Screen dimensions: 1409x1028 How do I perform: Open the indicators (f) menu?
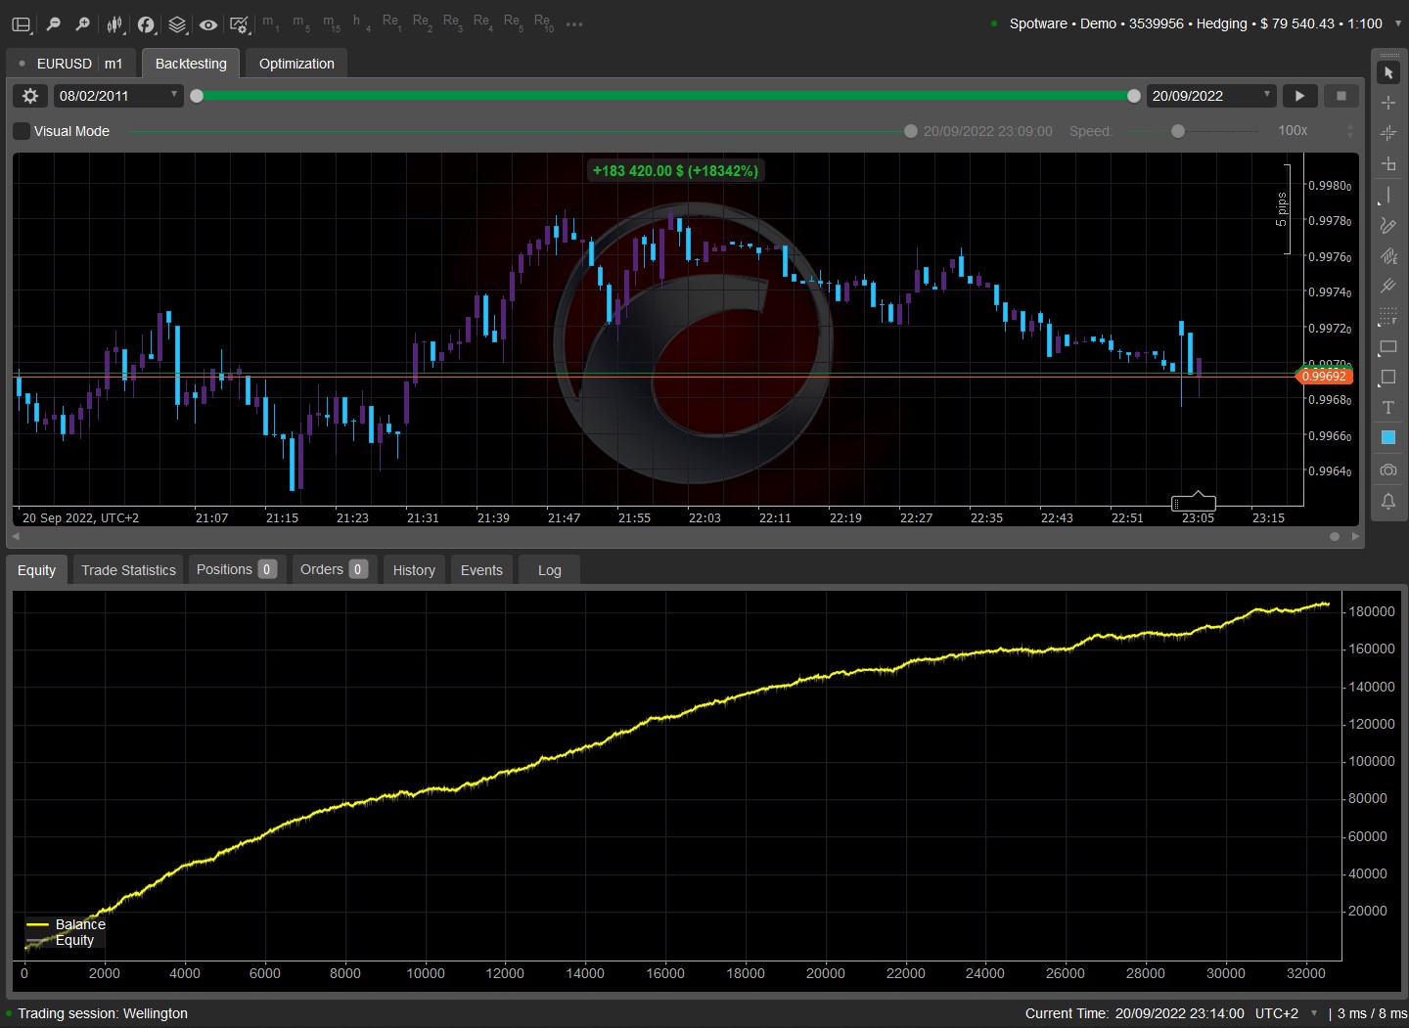pyautogui.click(x=146, y=24)
